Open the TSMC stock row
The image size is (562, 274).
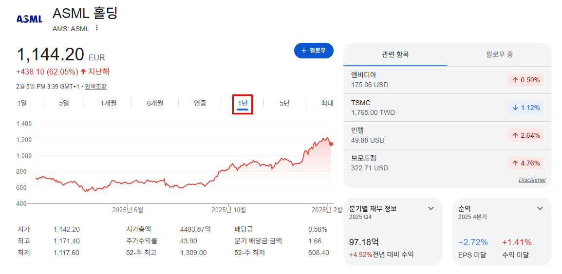[447, 108]
